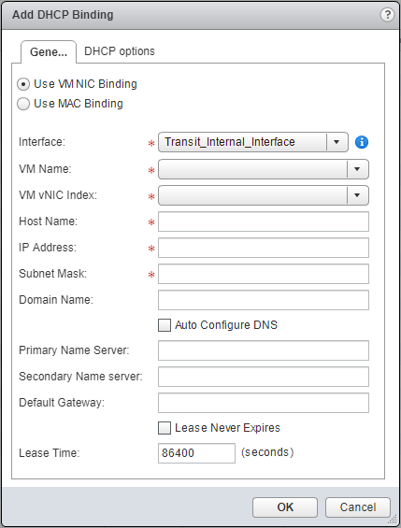
Task: Open the help question mark icon
Action: pos(387,15)
